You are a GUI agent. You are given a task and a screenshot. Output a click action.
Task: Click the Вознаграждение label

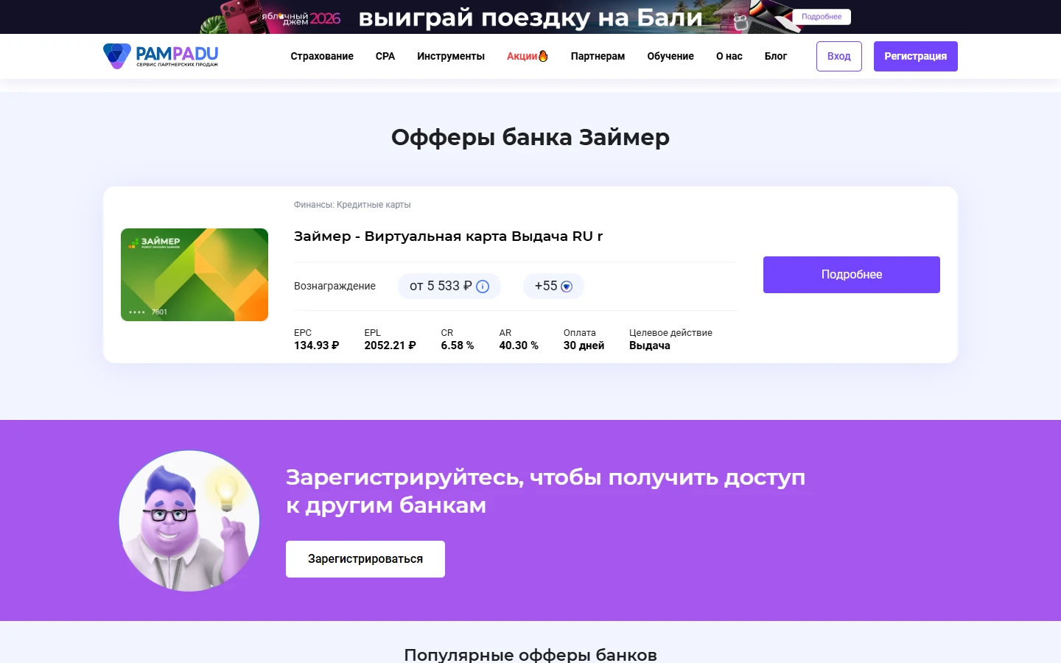pos(335,286)
